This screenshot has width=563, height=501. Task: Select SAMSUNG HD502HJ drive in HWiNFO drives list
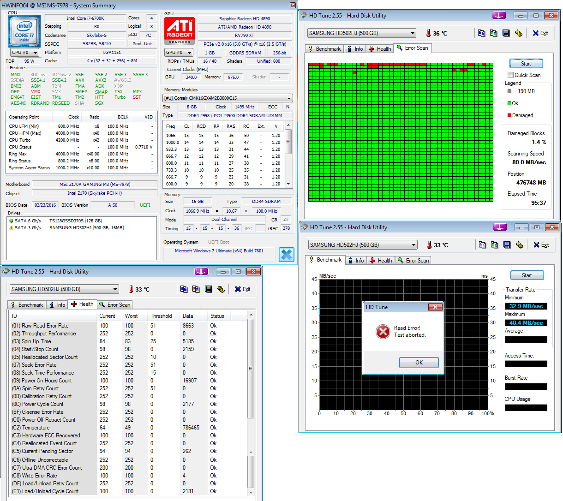click(86, 228)
